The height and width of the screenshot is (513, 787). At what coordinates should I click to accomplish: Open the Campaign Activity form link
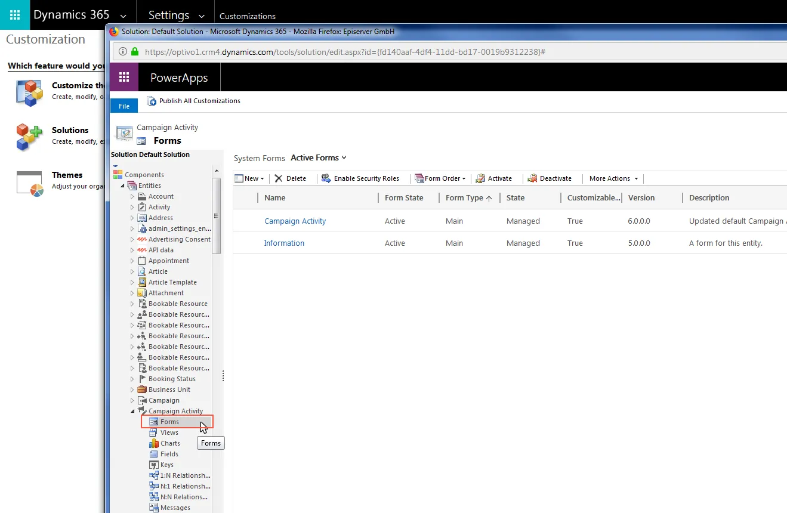(295, 221)
